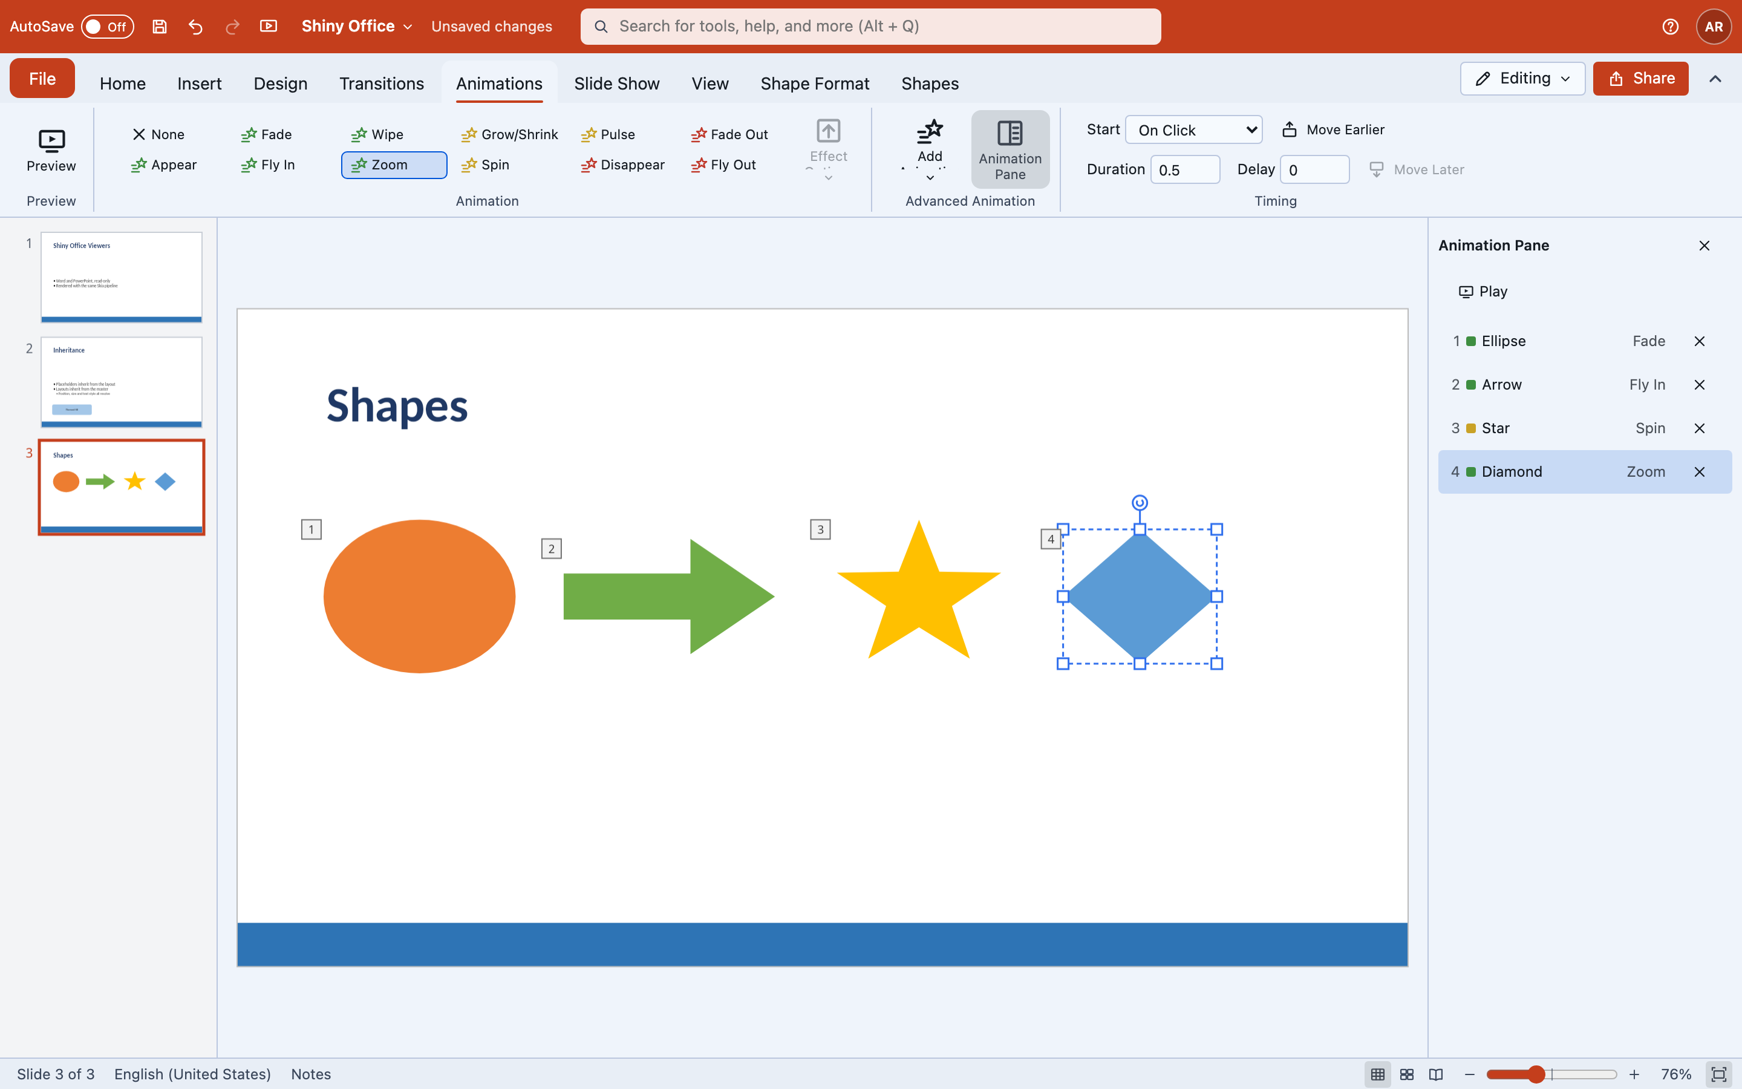1742x1089 pixels.
Task: Apply the Fade Out exit animation
Action: (730, 135)
